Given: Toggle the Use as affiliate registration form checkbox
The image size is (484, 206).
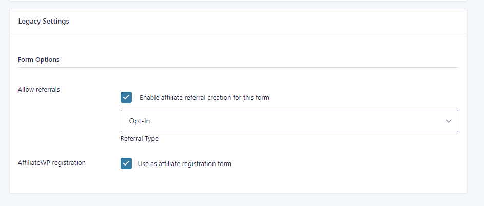Looking at the screenshot, I should pos(126,163).
